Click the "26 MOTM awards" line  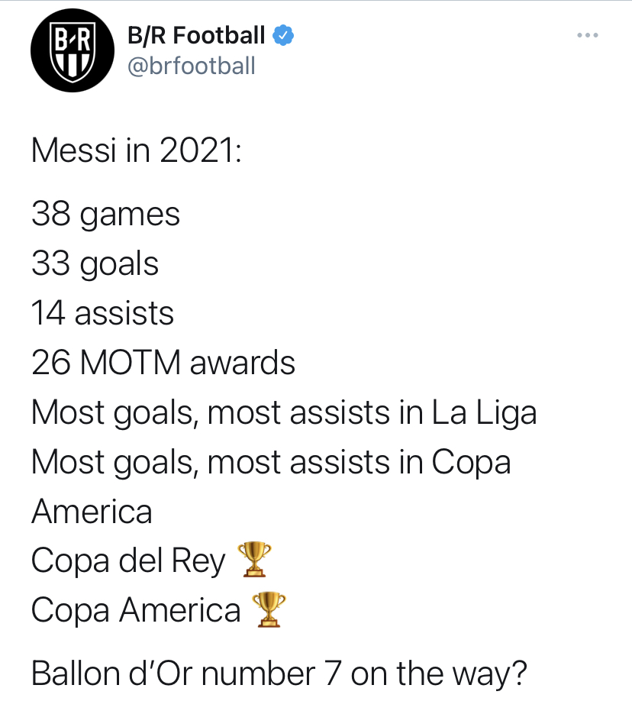click(x=163, y=363)
